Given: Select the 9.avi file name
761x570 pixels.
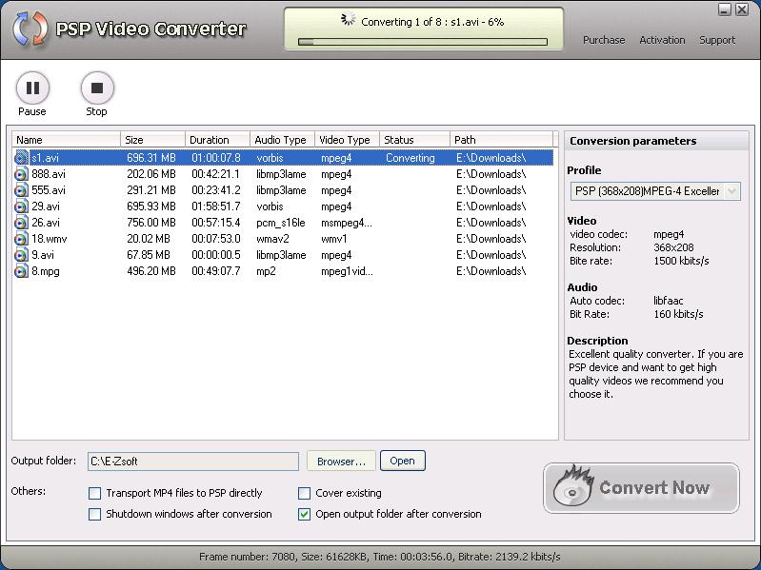Looking at the screenshot, I should point(43,255).
